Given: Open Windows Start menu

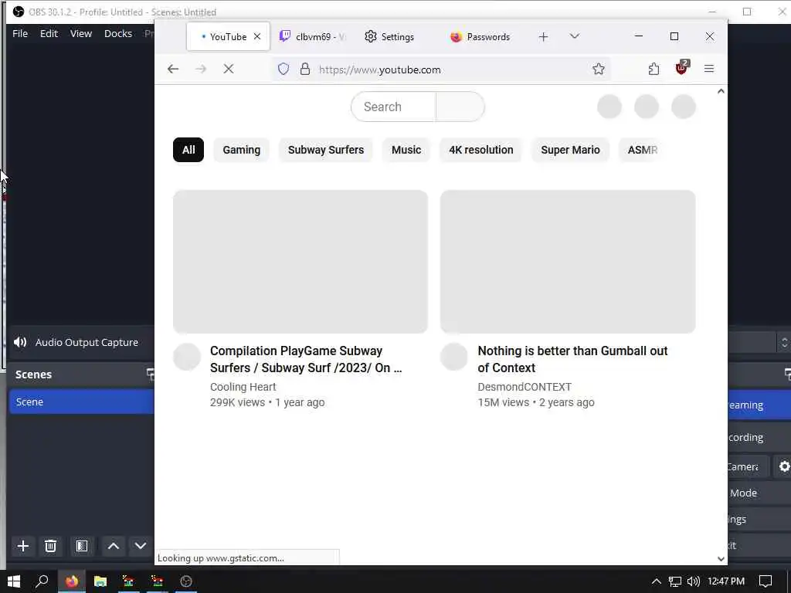Looking at the screenshot, I should coord(14,581).
